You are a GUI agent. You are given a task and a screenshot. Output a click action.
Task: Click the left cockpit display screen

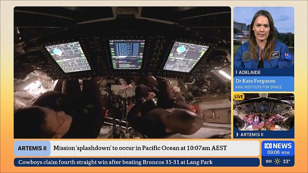(68, 57)
